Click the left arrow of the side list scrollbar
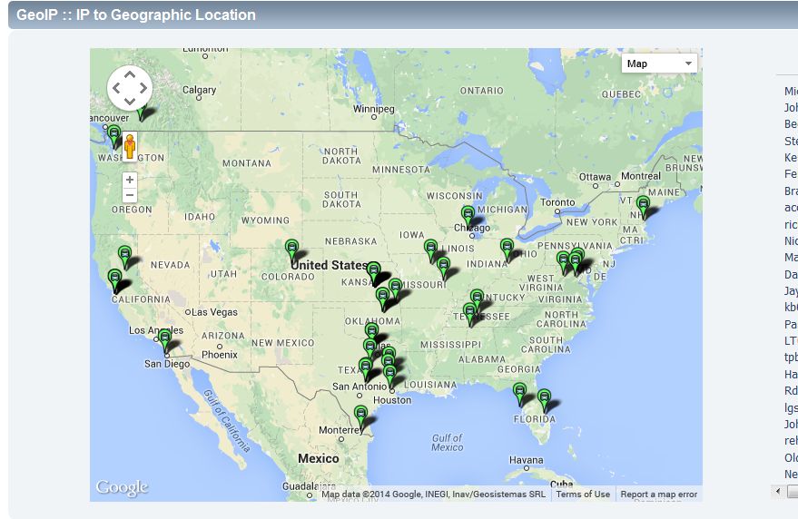This screenshot has width=798, height=519. pyautogui.click(x=777, y=491)
